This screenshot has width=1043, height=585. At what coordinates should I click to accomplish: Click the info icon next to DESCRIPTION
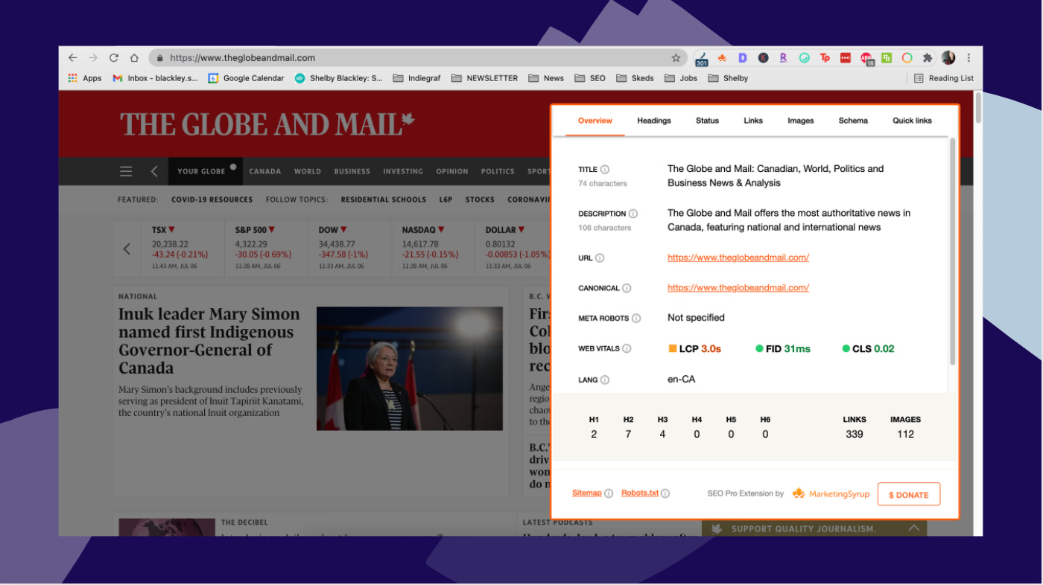click(633, 214)
